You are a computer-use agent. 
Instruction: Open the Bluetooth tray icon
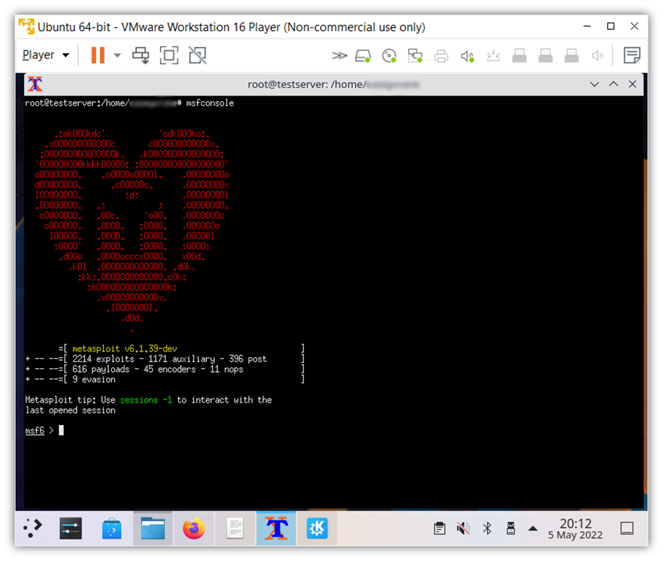click(487, 528)
